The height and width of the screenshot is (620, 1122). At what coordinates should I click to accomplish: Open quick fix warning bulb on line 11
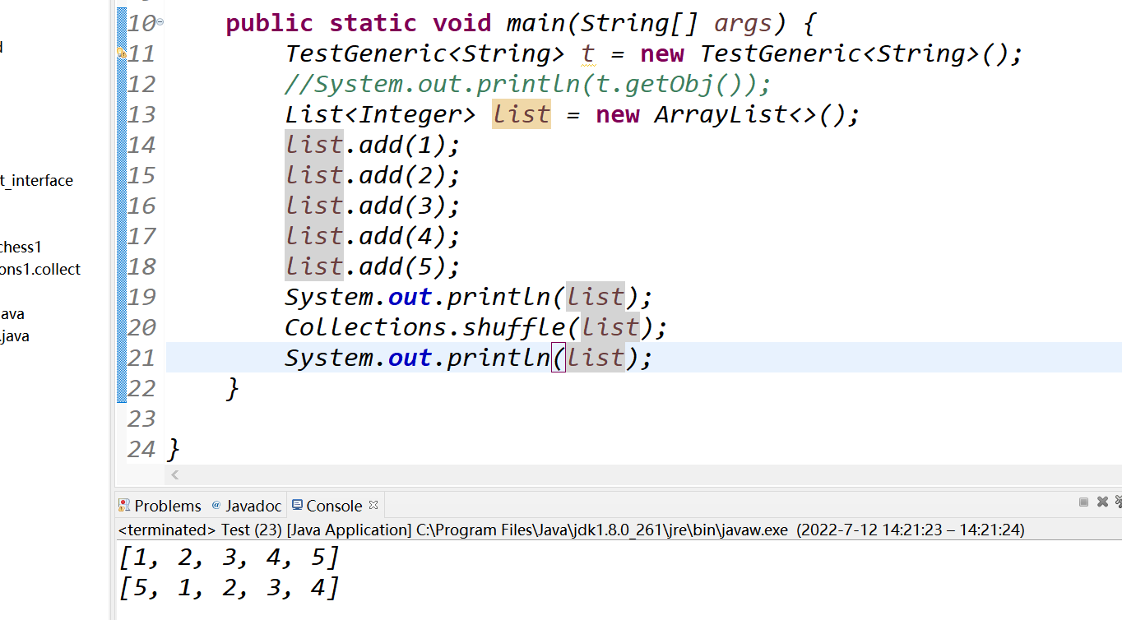[121, 53]
